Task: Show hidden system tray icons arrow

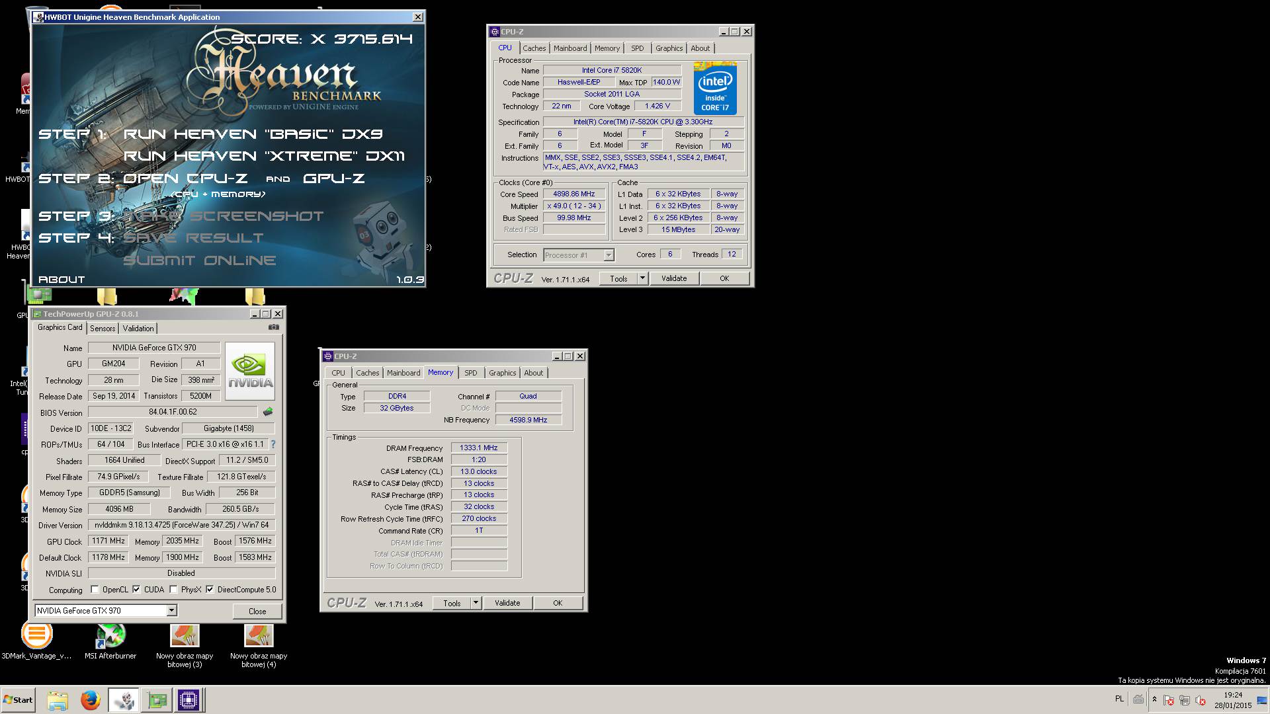Action: pyautogui.click(x=1154, y=699)
